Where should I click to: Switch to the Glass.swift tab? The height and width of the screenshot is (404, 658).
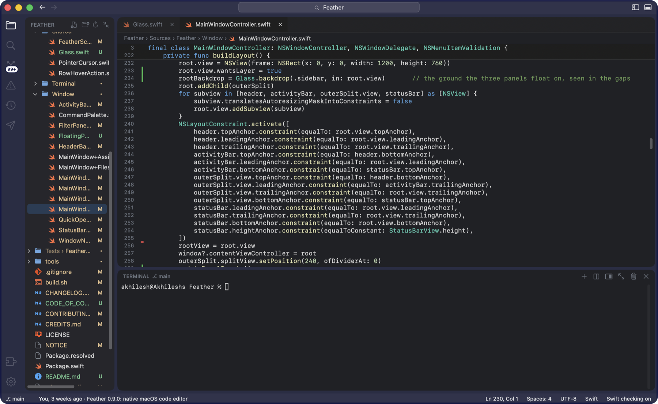147,24
